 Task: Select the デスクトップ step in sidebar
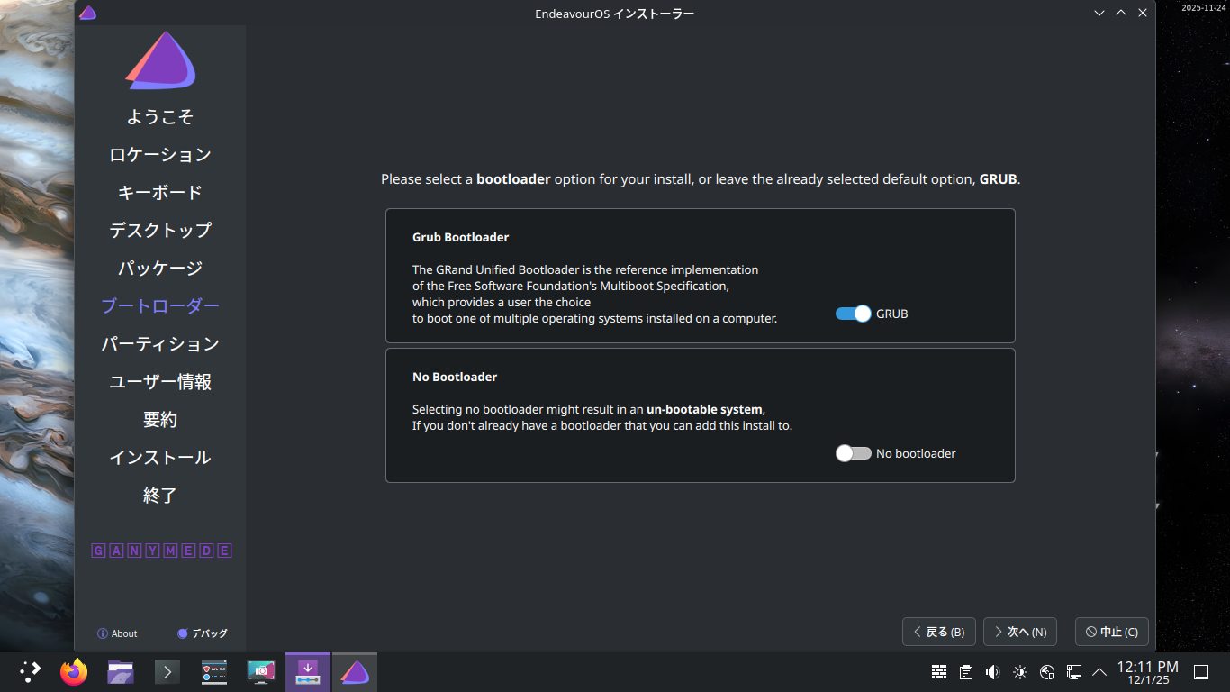pos(160,231)
